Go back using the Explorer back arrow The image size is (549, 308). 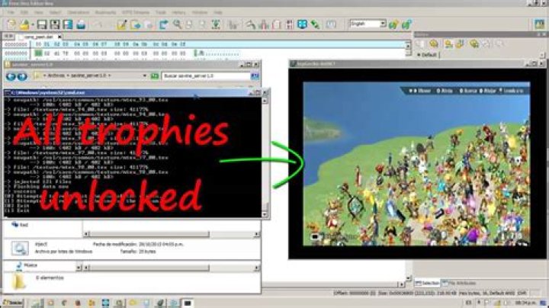click(x=11, y=76)
